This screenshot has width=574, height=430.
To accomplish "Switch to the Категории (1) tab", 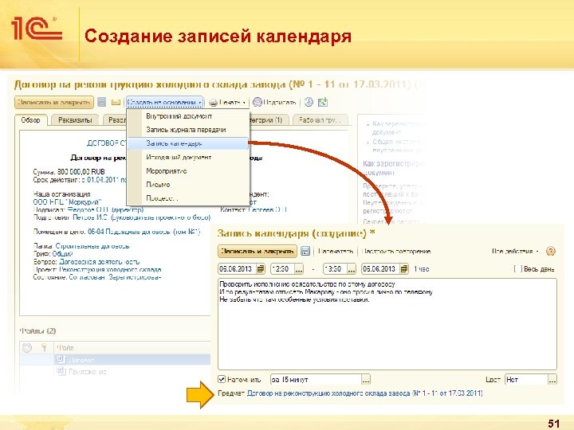I will (x=269, y=120).
